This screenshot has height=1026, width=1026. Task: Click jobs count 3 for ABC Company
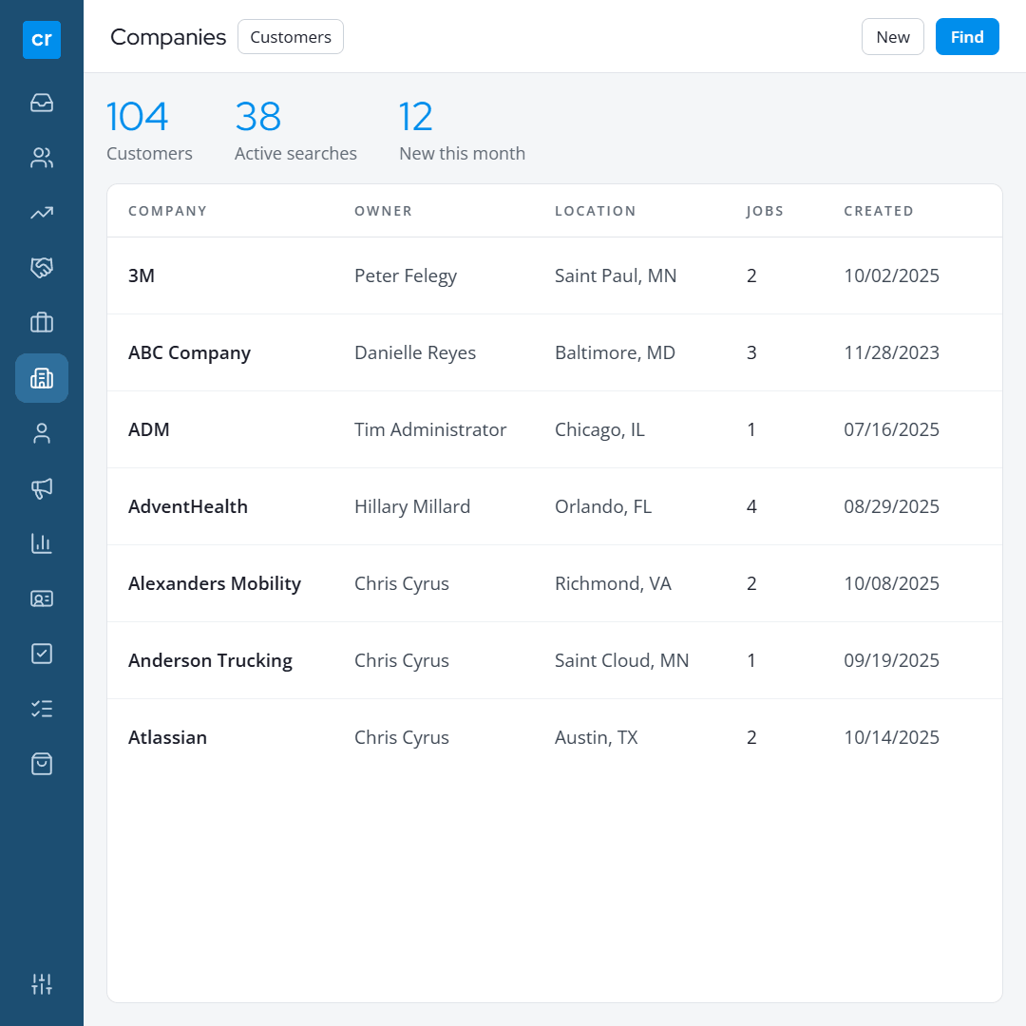751,352
